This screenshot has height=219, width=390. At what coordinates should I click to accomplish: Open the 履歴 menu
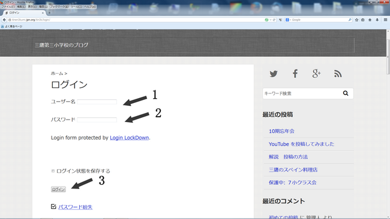click(x=43, y=7)
